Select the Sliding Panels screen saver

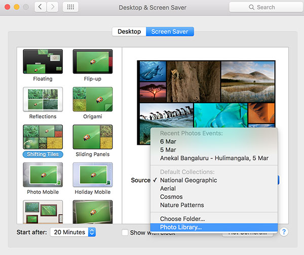click(x=92, y=137)
